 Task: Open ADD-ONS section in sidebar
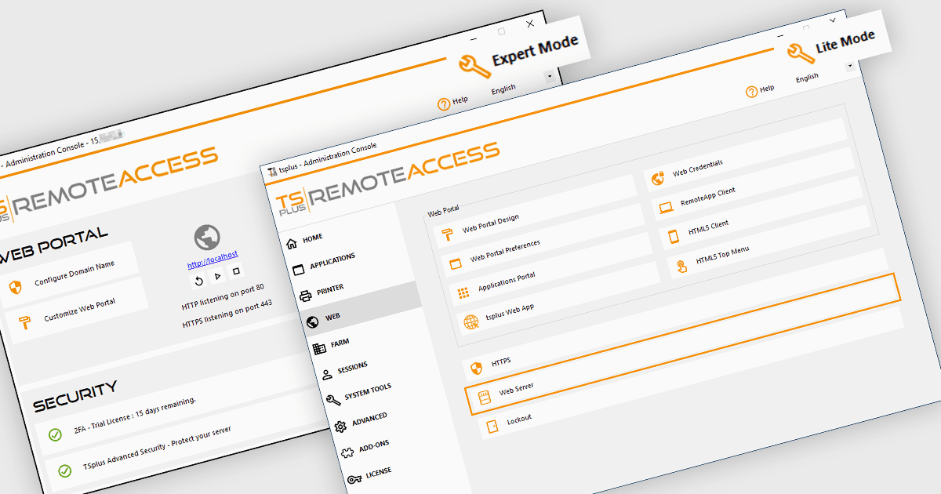[x=375, y=448]
